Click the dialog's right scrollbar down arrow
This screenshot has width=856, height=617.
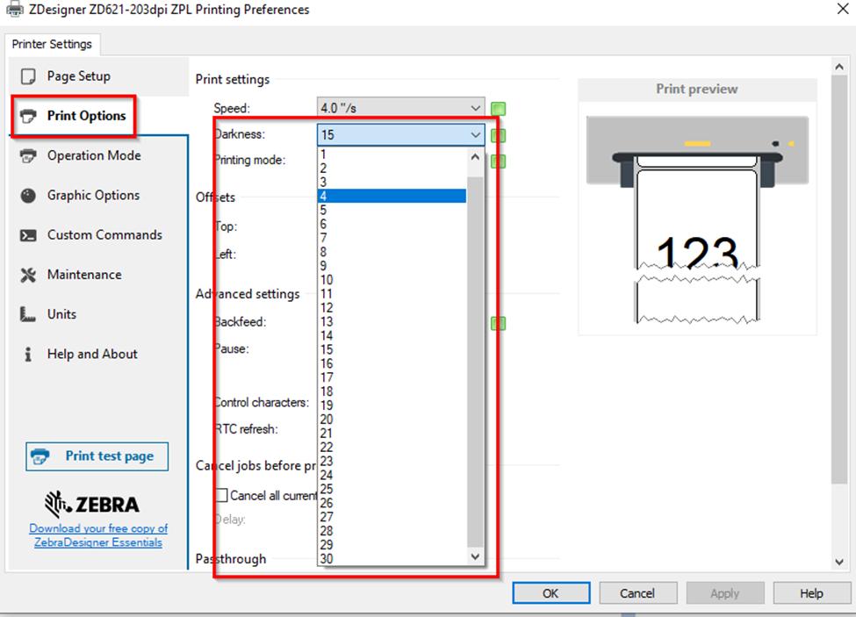(838, 562)
